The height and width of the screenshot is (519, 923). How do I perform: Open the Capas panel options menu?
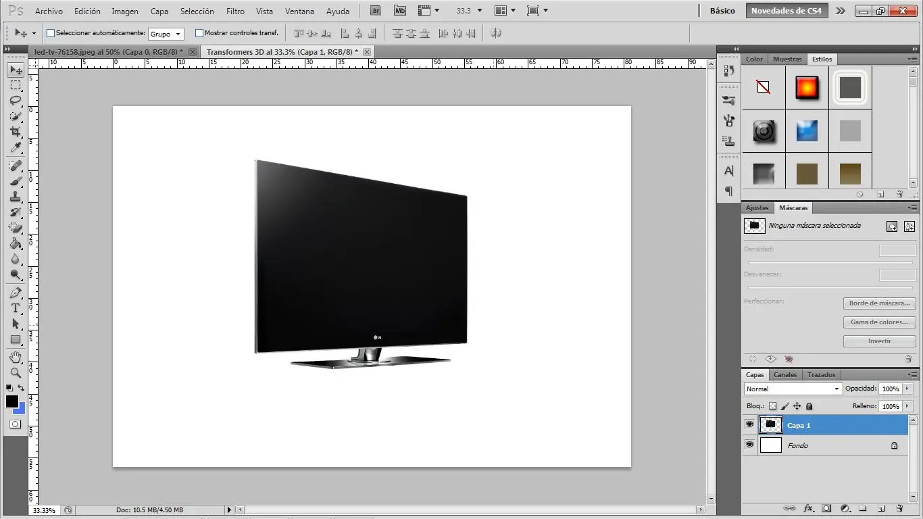(913, 374)
